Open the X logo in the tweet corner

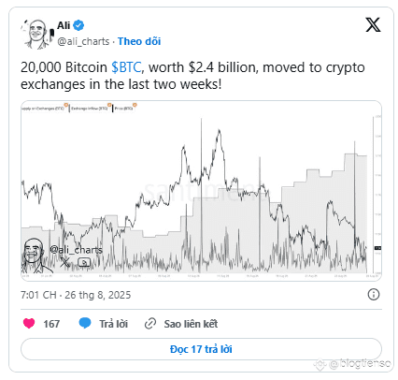pyautogui.click(x=373, y=25)
